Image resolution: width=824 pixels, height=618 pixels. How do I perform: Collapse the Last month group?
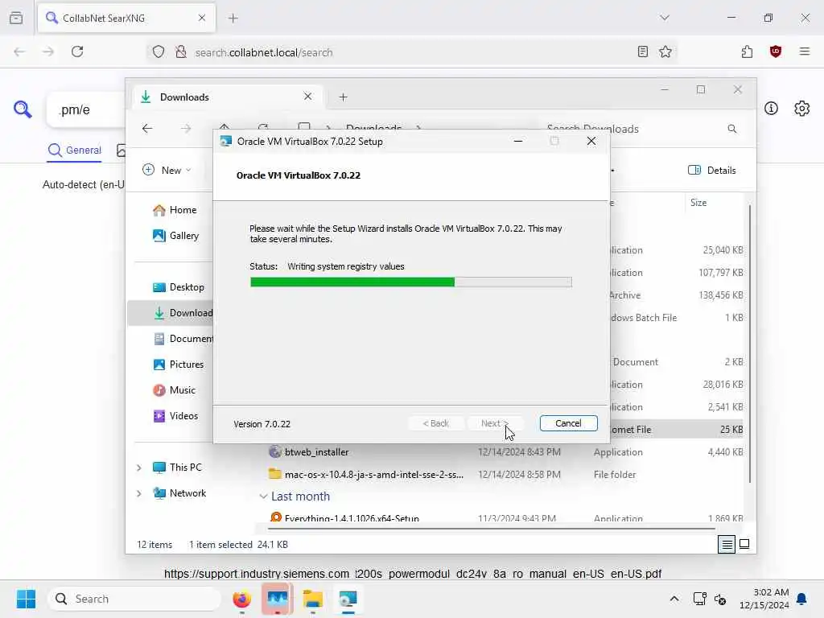(263, 496)
